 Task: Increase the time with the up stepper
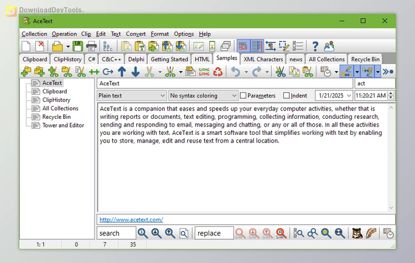[x=391, y=93]
